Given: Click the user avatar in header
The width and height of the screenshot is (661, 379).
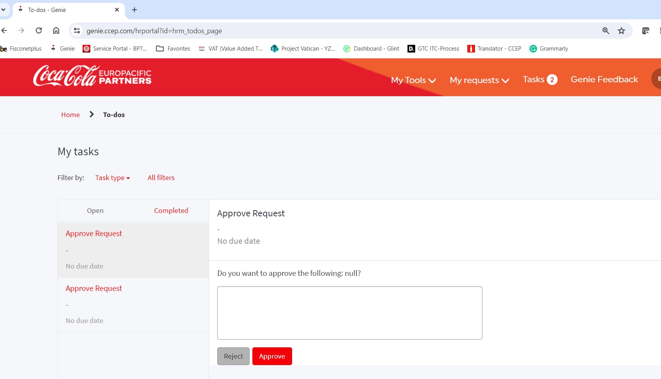Looking at the screenshot, I should pos(657,79).
